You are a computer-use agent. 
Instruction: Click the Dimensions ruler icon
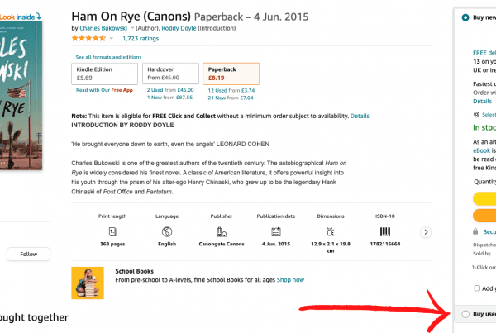[x=330, y=232]
